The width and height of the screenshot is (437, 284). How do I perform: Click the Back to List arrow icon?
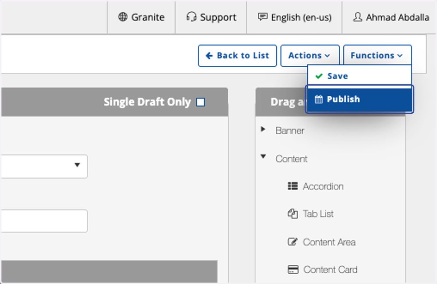[209, 56]
